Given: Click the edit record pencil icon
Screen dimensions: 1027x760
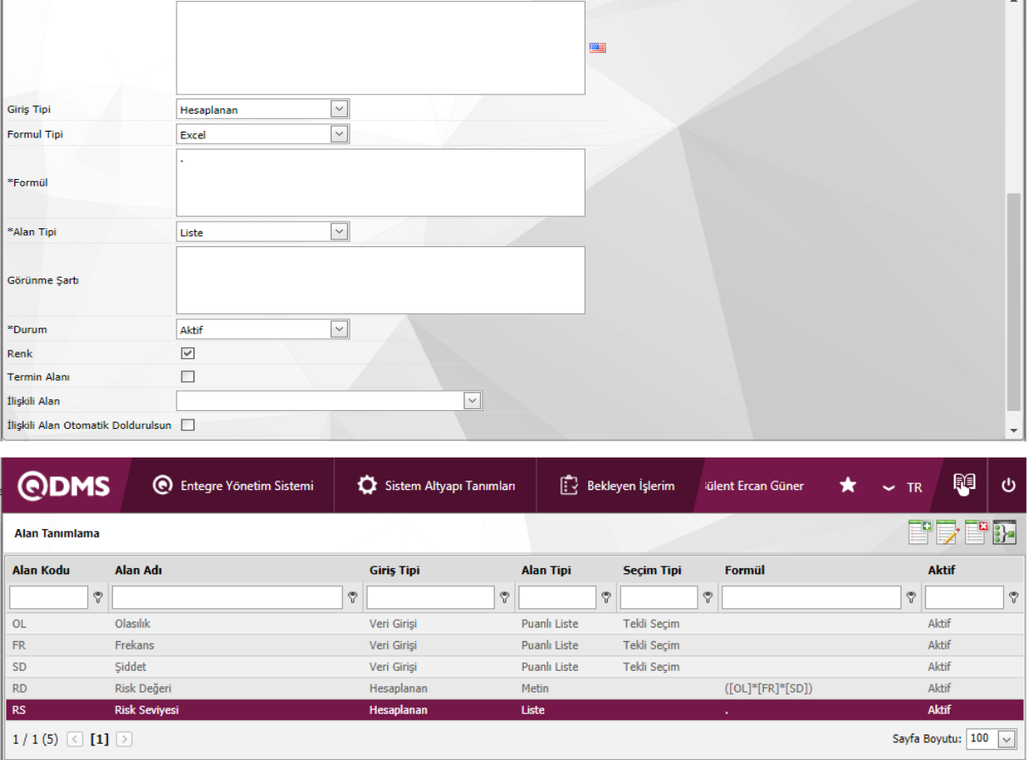Looking at the screenshot, I should coord(947,532).
